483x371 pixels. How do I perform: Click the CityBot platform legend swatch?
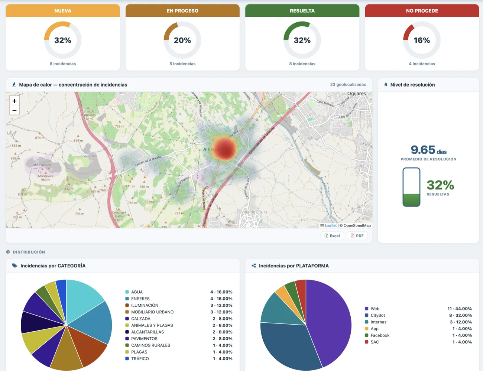point(367,315)
